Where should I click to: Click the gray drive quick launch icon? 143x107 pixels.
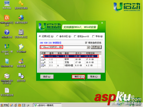point(28,105)
